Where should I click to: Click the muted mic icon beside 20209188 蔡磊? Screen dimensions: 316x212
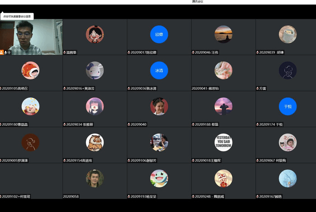[193, 124]
